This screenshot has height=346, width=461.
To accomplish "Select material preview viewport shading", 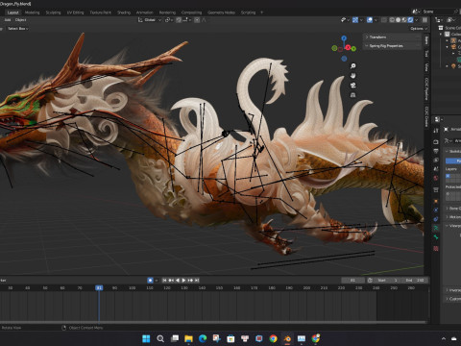I will pyautogui.click(x=404, y=20).
